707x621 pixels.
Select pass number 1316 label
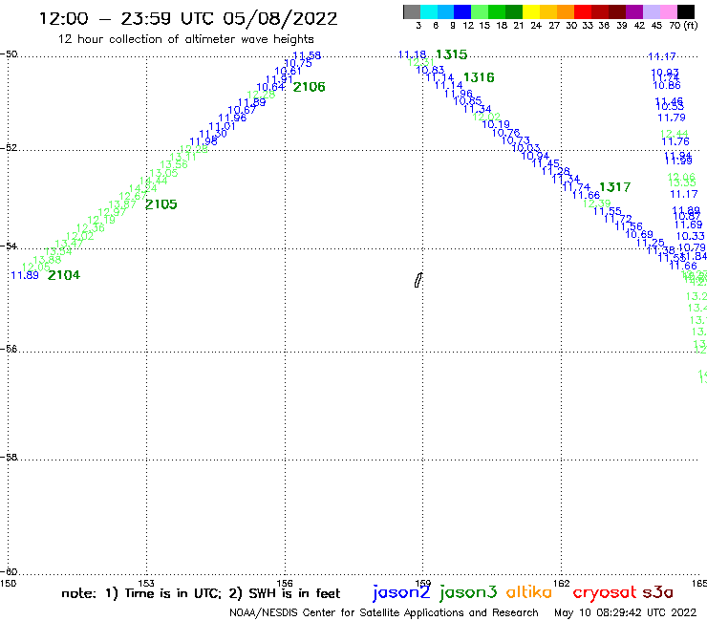point(479,77)
